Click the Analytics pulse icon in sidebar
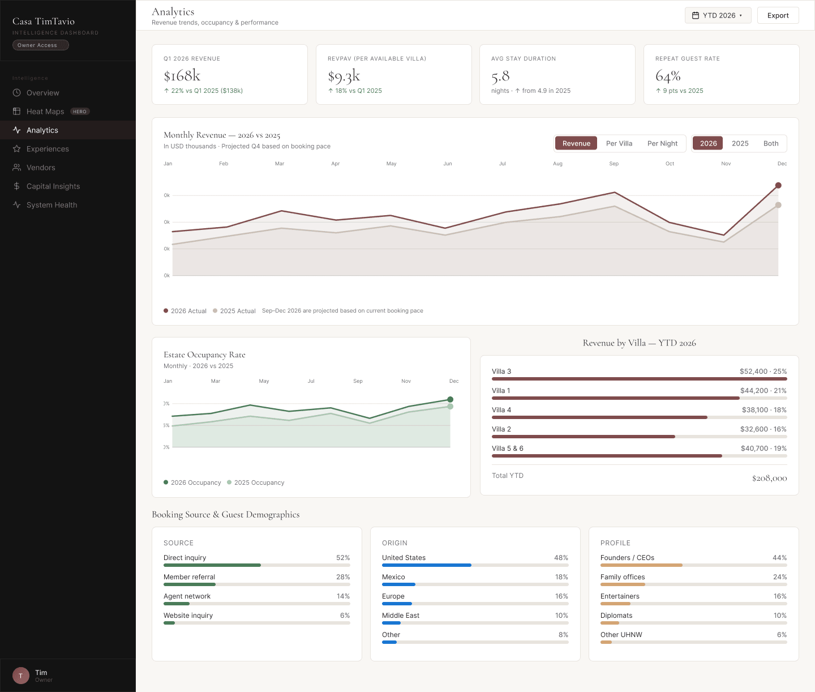This screenshot has width=815, height=692. point(17,130)
